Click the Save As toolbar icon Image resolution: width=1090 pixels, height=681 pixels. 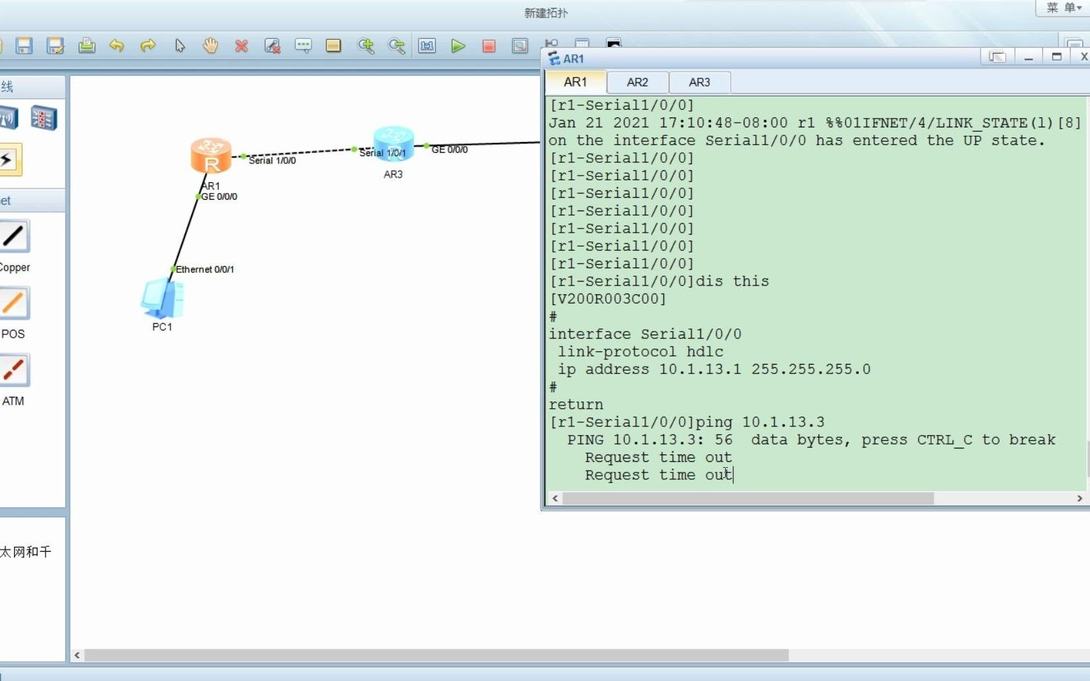coord(56,46)
